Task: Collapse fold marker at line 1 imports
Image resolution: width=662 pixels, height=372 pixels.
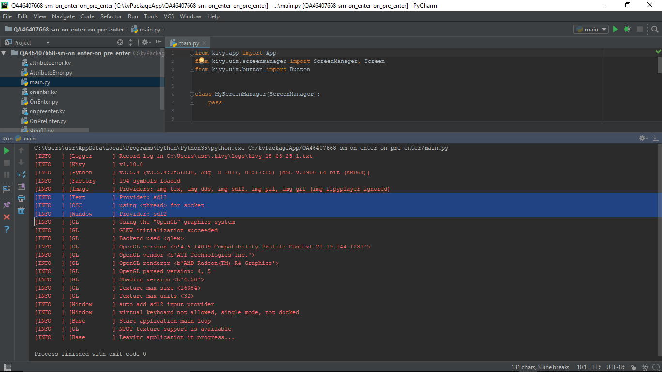Action: coord(192,53)
